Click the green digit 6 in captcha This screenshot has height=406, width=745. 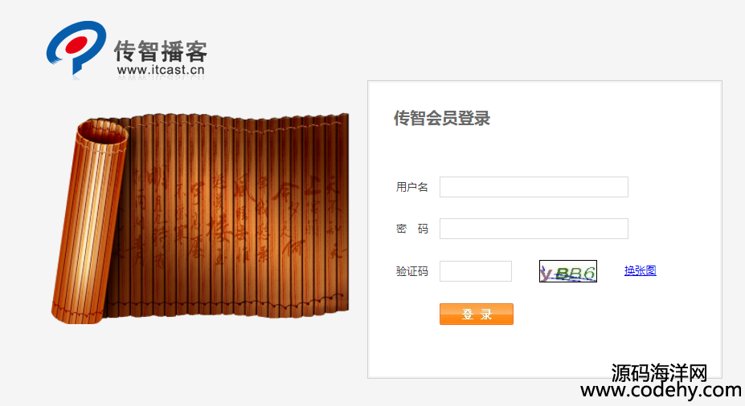588,272
